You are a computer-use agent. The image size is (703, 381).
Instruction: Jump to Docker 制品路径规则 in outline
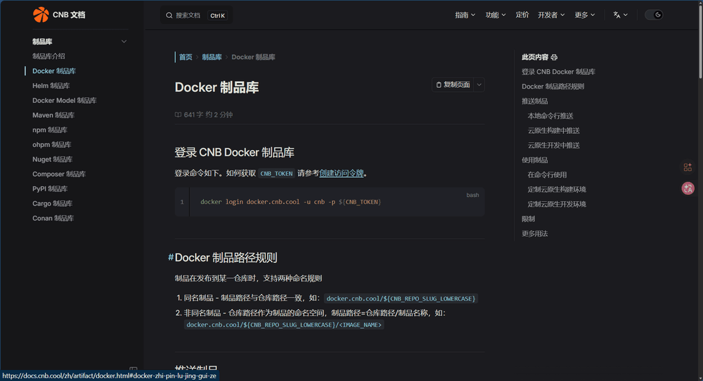pos(553,86)
